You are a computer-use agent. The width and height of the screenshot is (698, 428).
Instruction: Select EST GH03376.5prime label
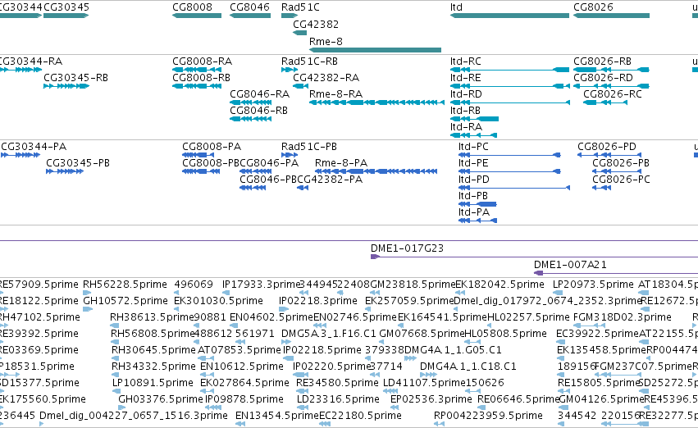pos(161,399)
